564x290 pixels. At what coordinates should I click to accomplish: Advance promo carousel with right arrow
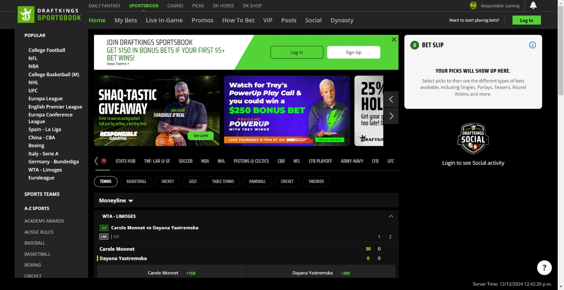click(391, 116)
